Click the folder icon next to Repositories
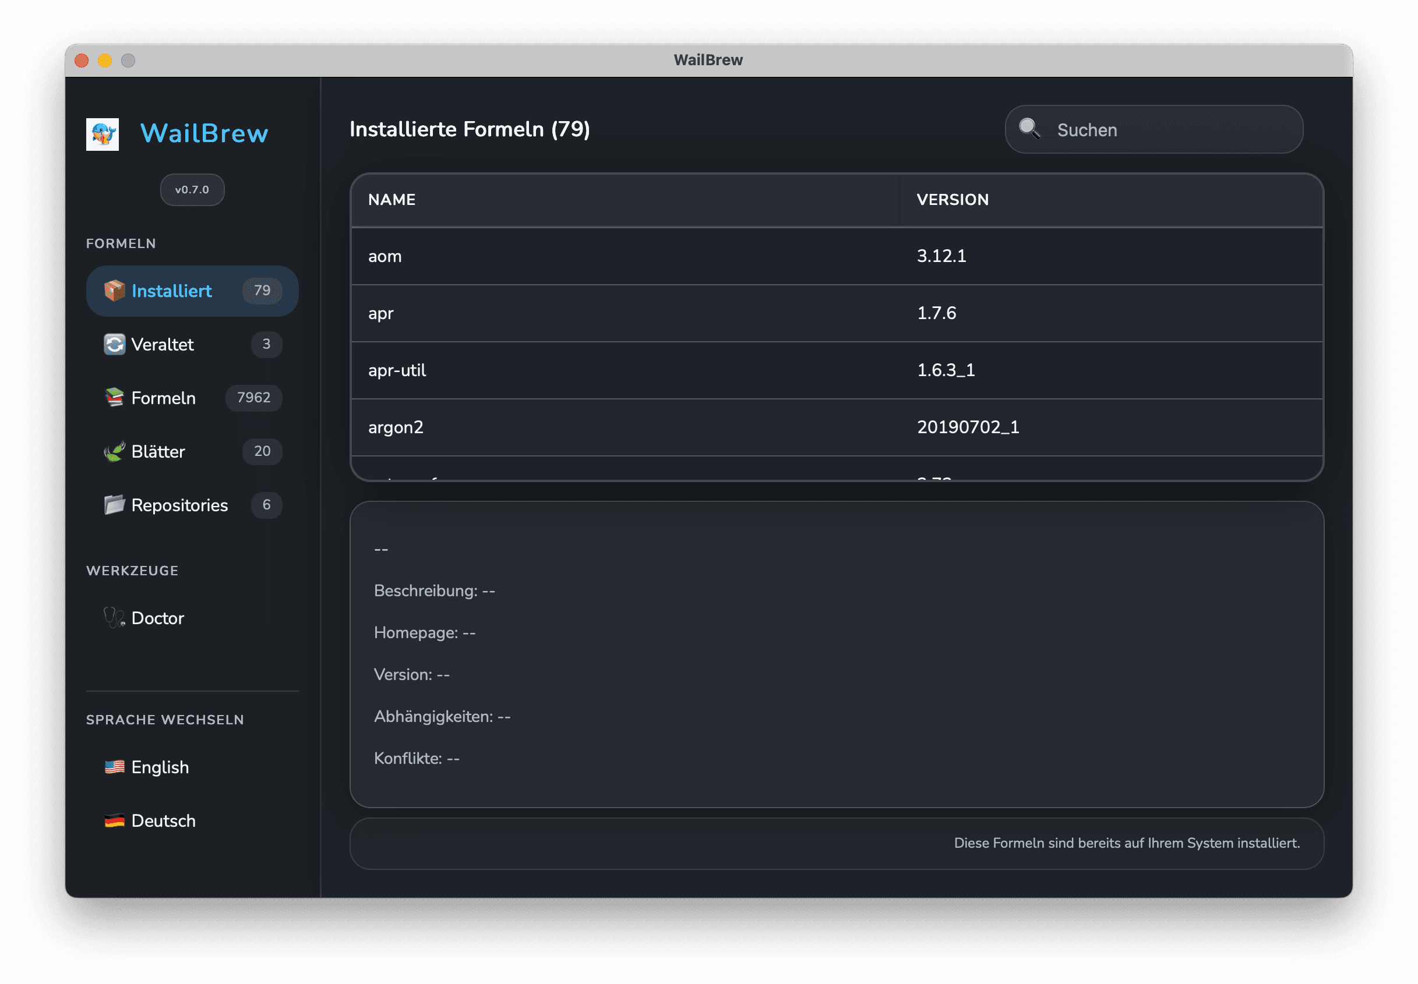Image resolution: width=1418 pixels, height=984 pixels. click(x=114, y=505)
